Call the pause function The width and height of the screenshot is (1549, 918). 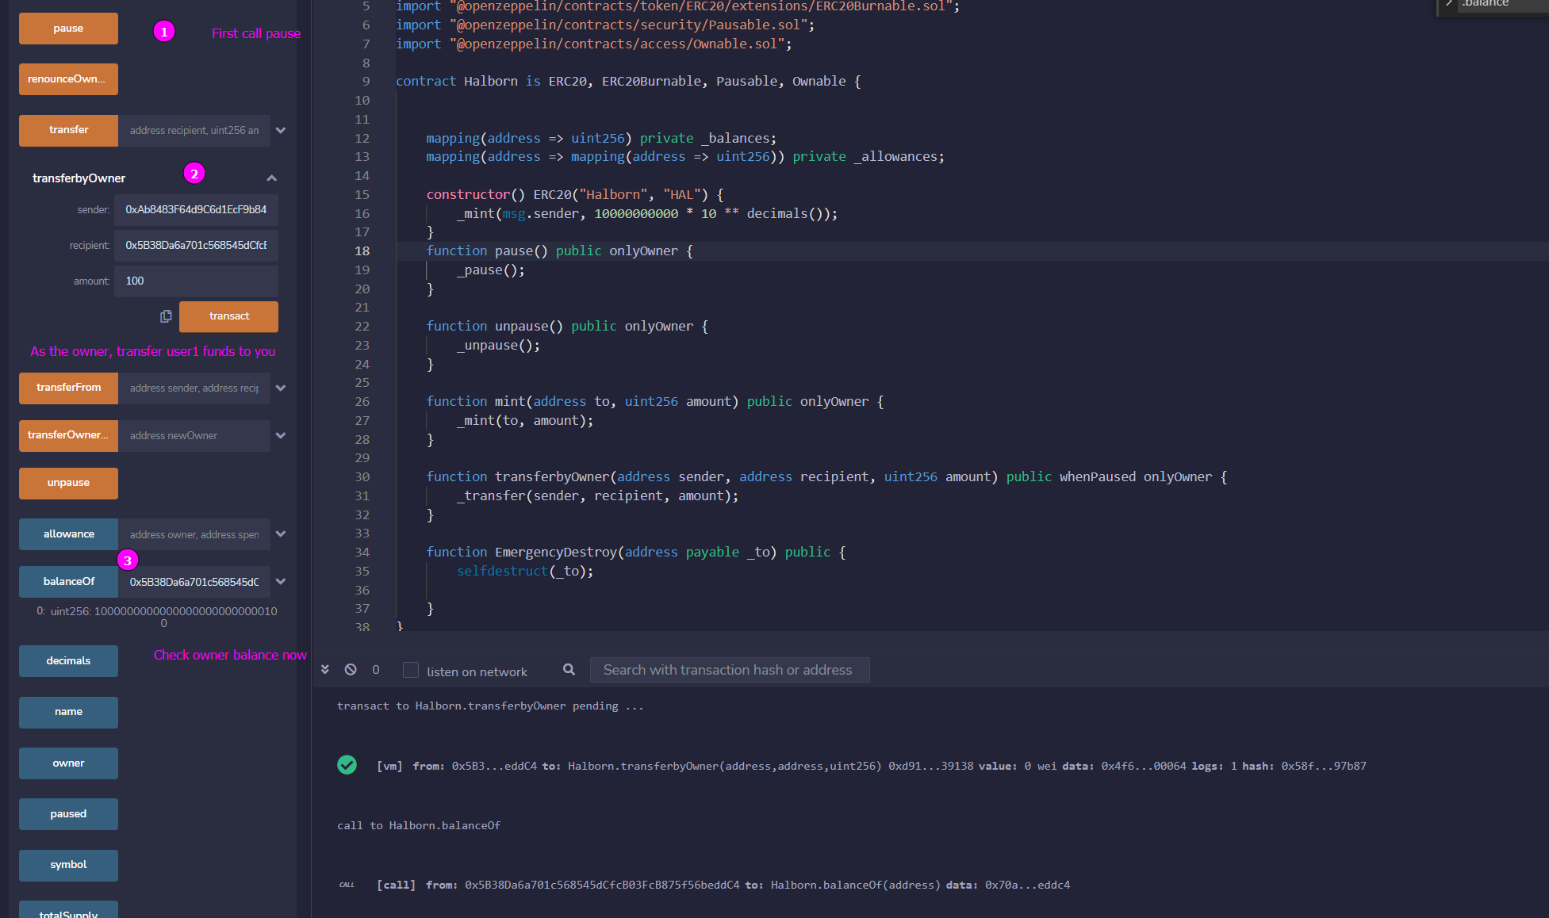[68, 28]
